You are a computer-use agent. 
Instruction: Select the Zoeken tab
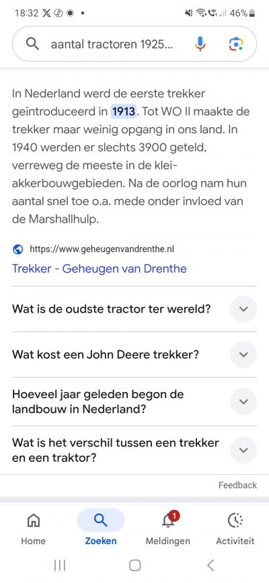click(101, 527)
